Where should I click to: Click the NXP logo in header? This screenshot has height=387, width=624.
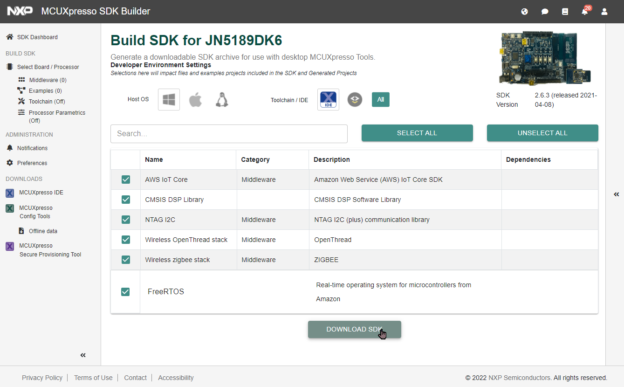coord(20,11)
